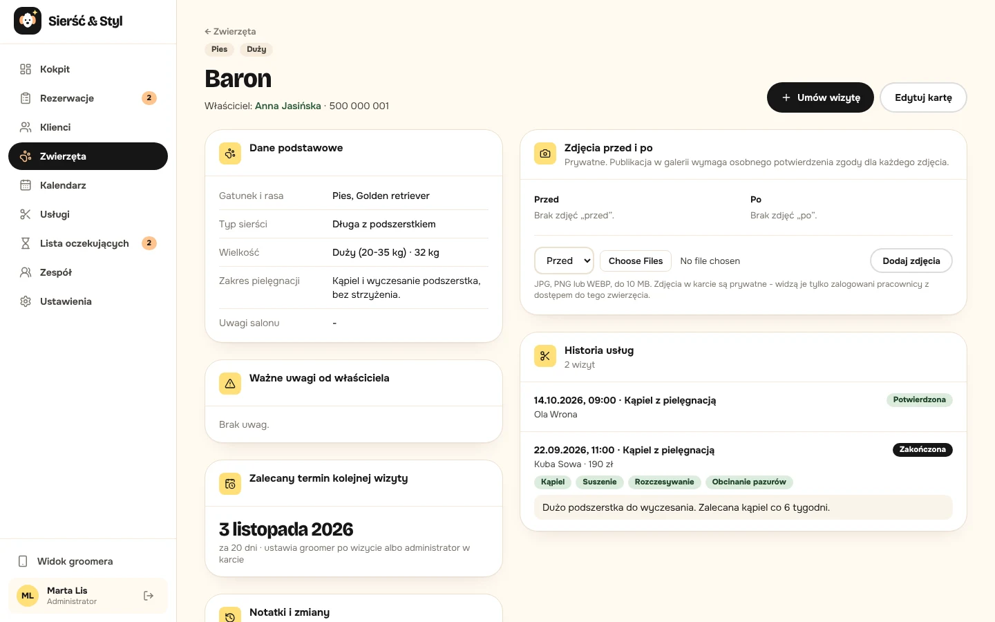Click the warning triangle icon in Ważne uwagi
The height and width of the screenshot is (622, 995).
[230, 384]
